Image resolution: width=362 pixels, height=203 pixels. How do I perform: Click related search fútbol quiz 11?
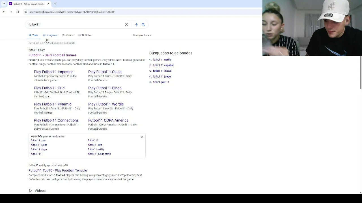coord(161,82)
